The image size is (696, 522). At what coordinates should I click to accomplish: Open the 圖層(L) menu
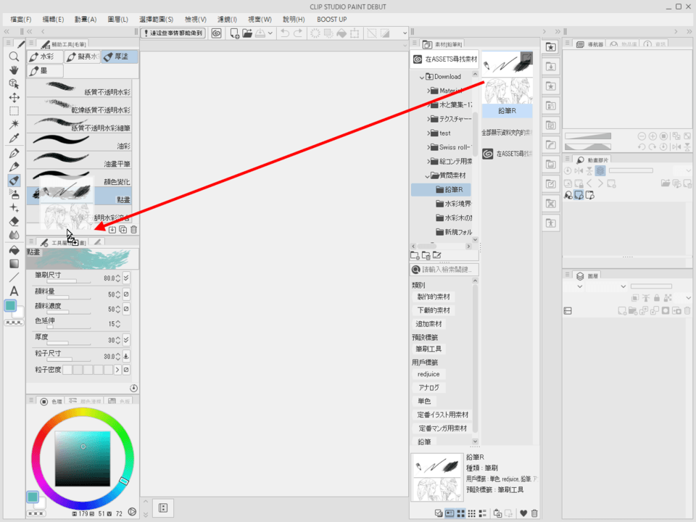[x=117, y=19]
